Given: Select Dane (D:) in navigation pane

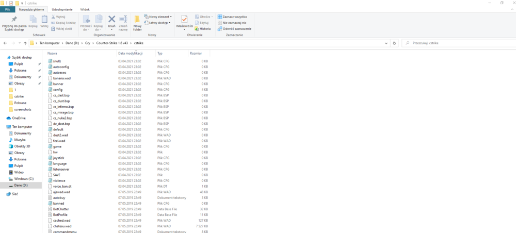Looking at the screenshot, I should pyautogui.click(x=21, y=186).
